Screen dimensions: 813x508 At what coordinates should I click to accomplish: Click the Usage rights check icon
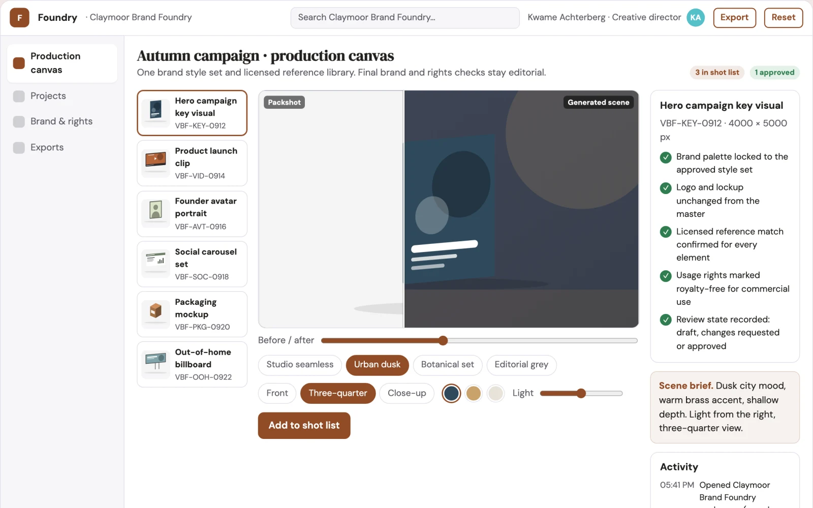[666, 276]
